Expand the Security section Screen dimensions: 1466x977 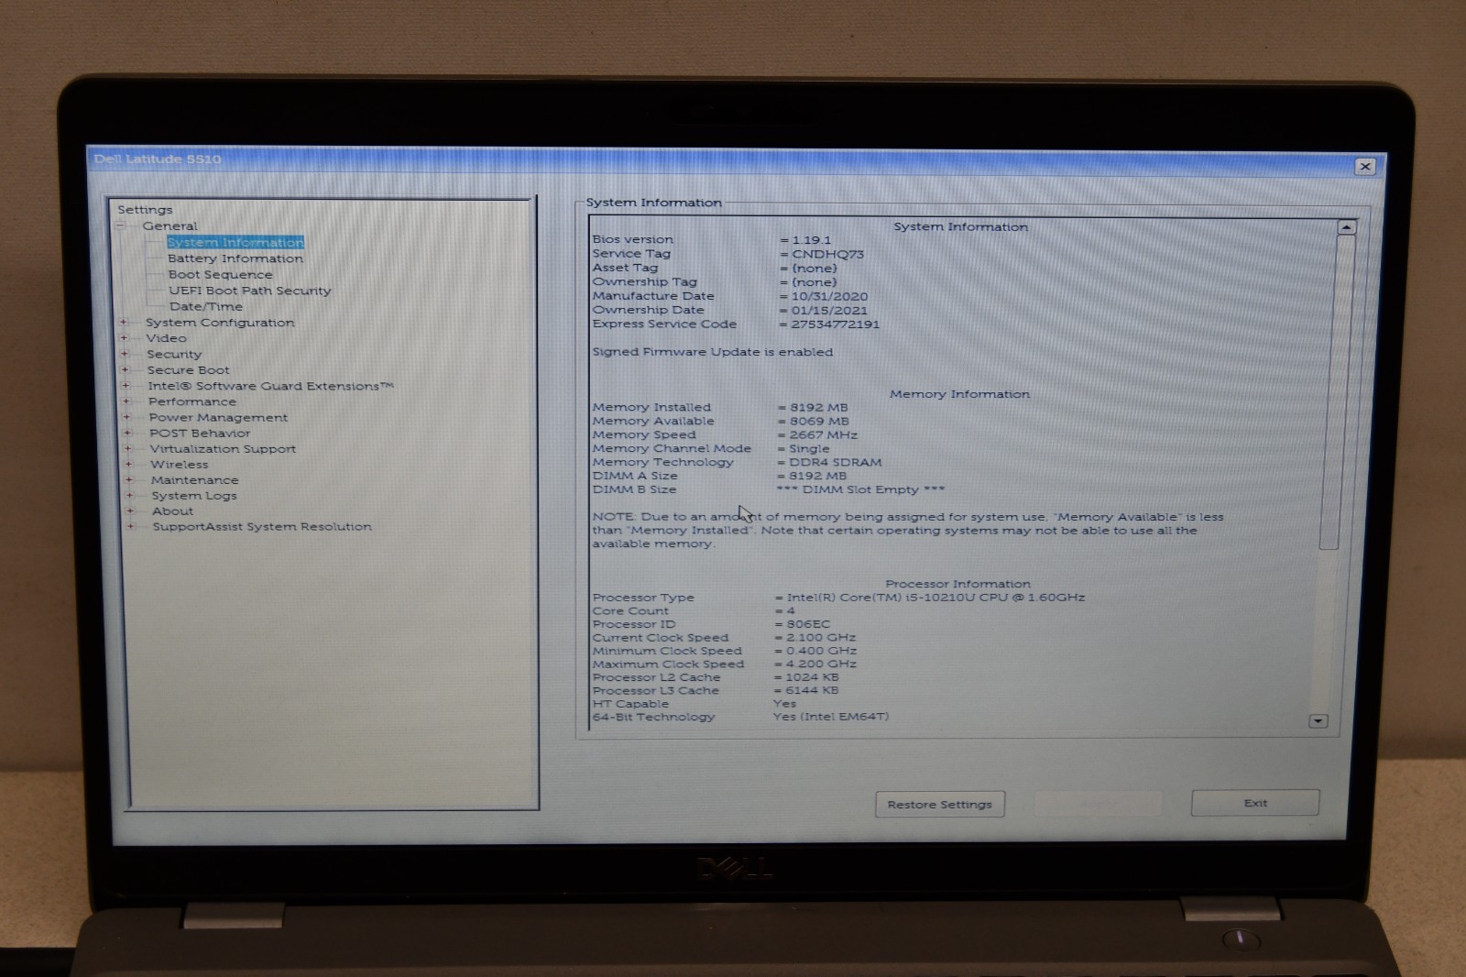point(125,353)
